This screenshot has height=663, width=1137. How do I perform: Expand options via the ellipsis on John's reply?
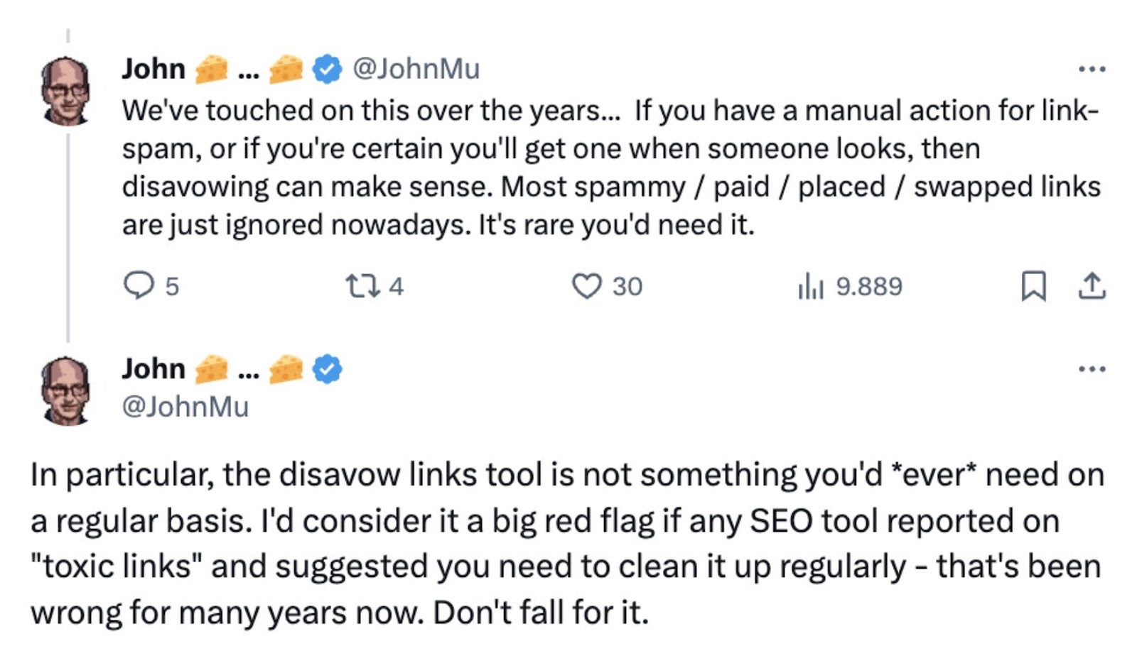(x=1092, y=368)
